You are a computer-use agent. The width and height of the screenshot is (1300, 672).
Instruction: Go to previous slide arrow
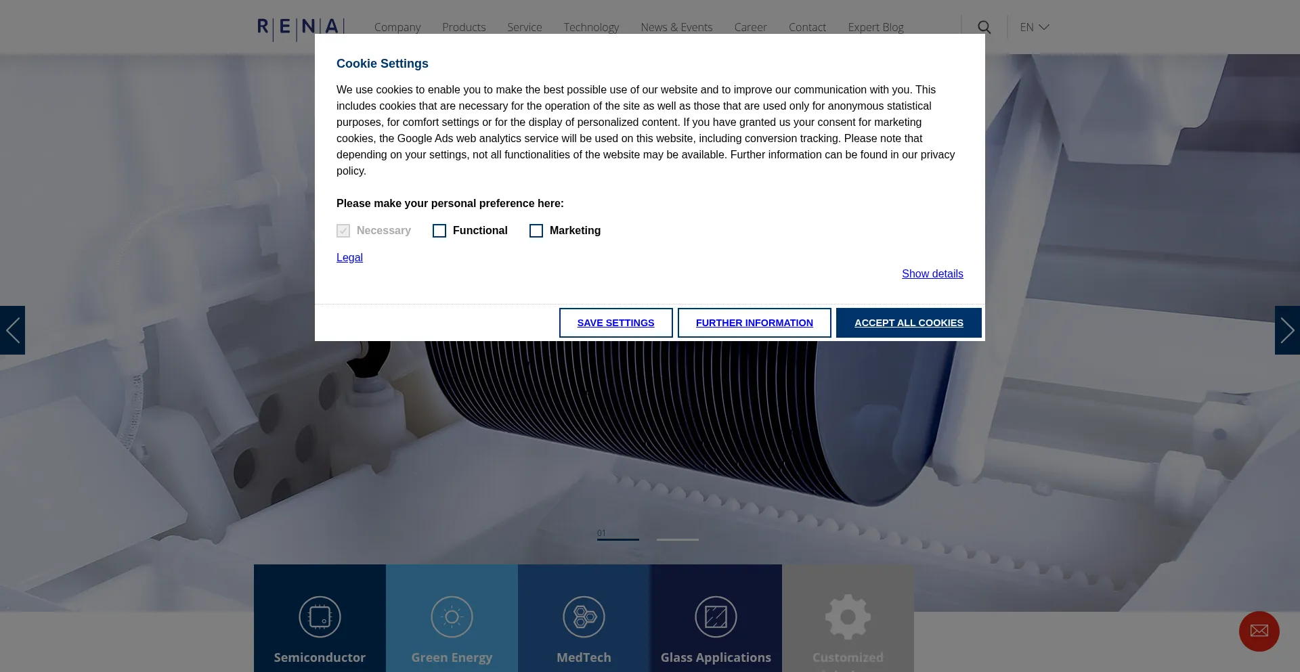click(12, 330)
